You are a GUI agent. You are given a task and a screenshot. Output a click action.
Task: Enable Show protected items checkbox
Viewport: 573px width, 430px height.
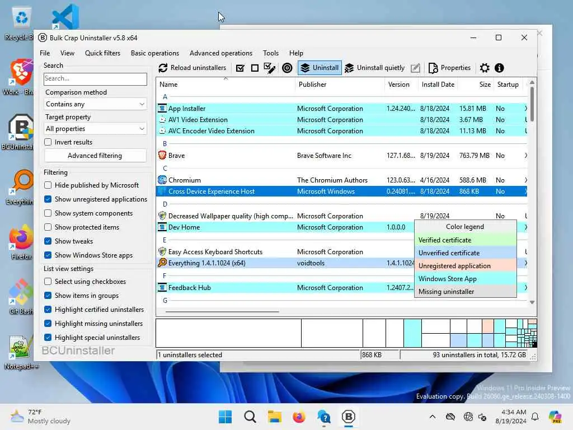(x=48, y=227)
